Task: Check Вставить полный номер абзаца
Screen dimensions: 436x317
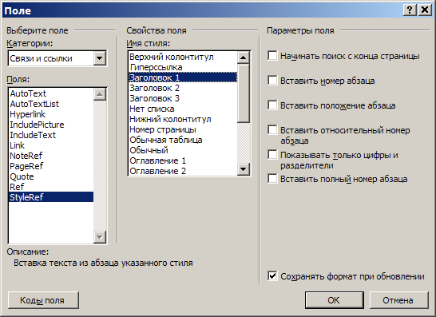Action: pyautogui.click(x=272, y=179)
